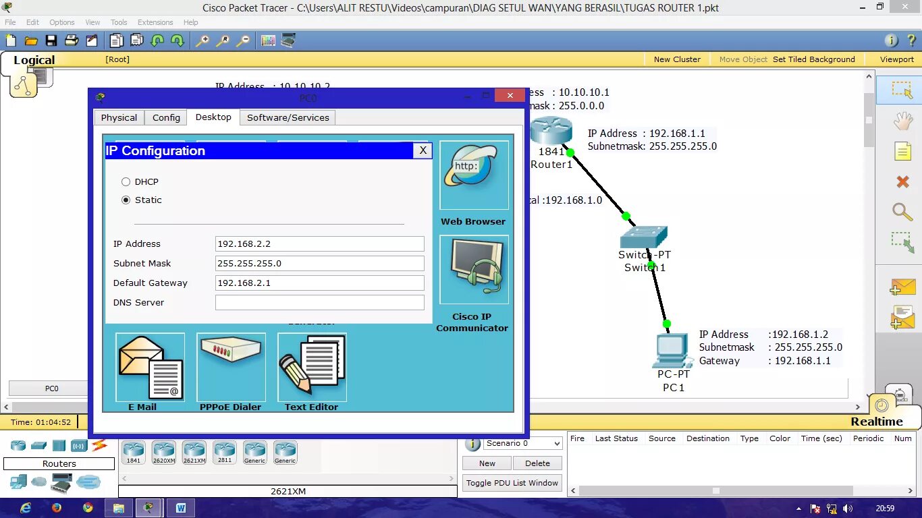The image size is (922, 518).
Task: Select the Static radio option
Action: coord(126,200)
